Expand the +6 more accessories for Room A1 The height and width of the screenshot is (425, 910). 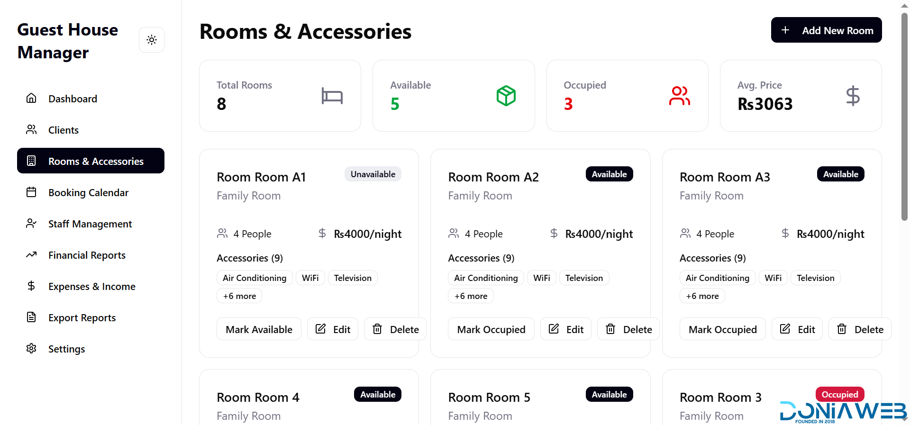[239, 296]
